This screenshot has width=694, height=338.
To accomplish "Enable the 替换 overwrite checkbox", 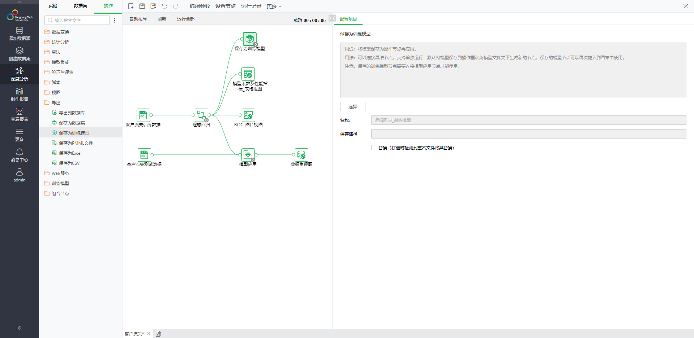I will point(374,148).
